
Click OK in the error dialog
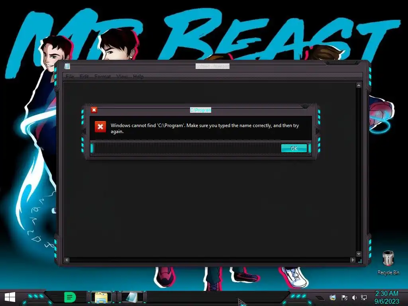tap(294, 148)
